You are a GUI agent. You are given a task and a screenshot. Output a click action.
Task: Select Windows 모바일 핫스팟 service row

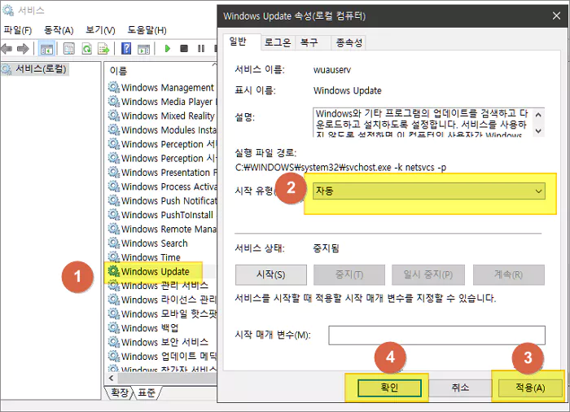162,313
